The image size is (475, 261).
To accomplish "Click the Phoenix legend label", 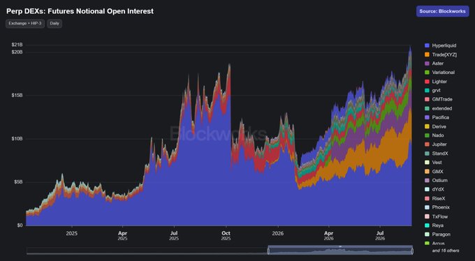I will tap(441, 207).
